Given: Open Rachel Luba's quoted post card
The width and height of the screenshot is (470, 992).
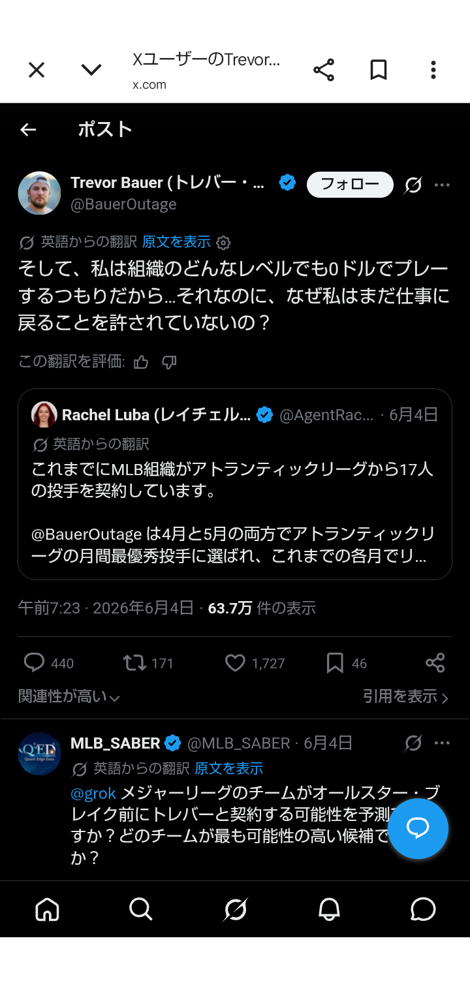Looking at the screenshot, I should pyautogui.click(x=235, y=484).
